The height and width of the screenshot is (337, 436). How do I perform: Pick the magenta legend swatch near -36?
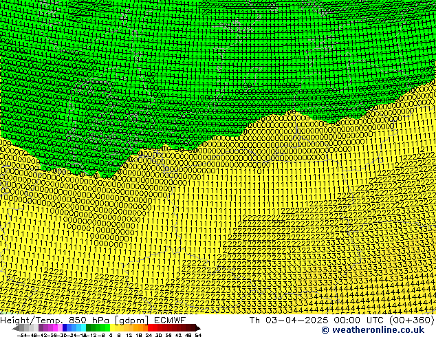[x=55, y=328]
